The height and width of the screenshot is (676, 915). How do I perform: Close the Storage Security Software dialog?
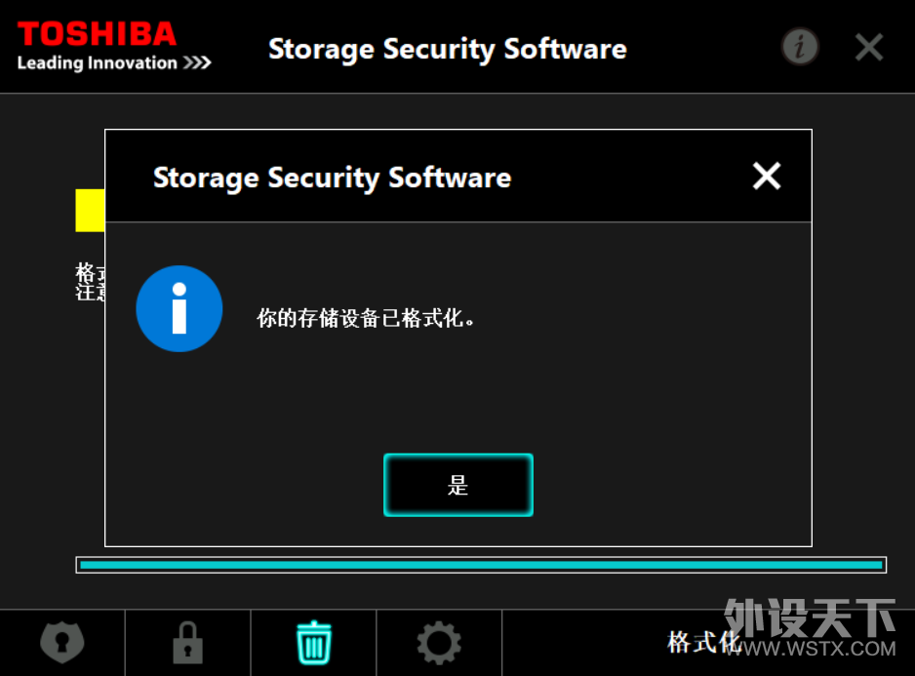[x=766, y=176]
